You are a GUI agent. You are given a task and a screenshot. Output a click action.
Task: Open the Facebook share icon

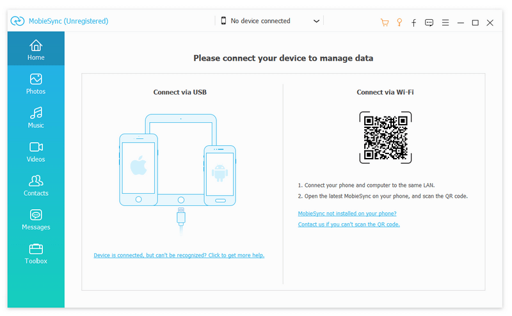pyautogui.click(x=413, y=22)
